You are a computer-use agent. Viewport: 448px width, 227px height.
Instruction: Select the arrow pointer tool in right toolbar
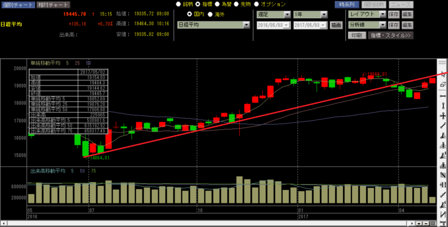point(443,74)
